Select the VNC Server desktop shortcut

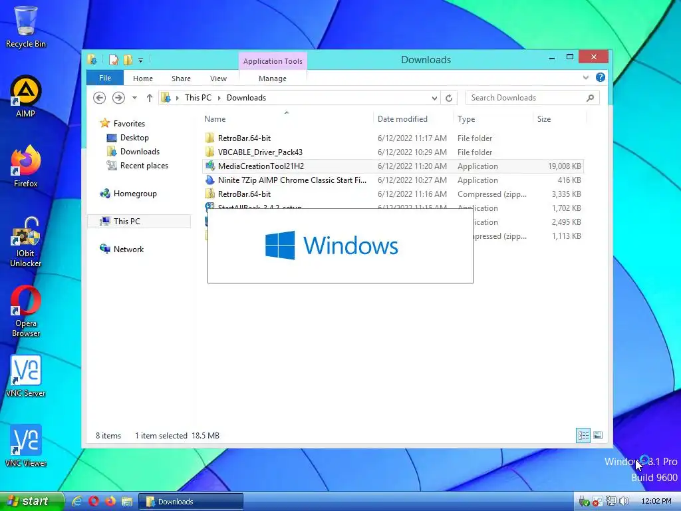pos(26,376)
